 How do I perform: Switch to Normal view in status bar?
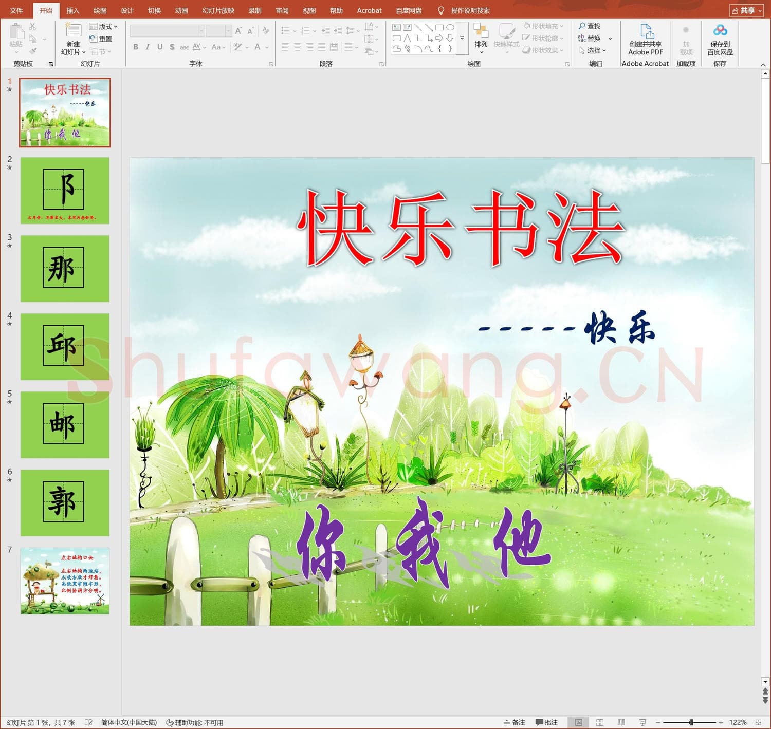[578, 722]
